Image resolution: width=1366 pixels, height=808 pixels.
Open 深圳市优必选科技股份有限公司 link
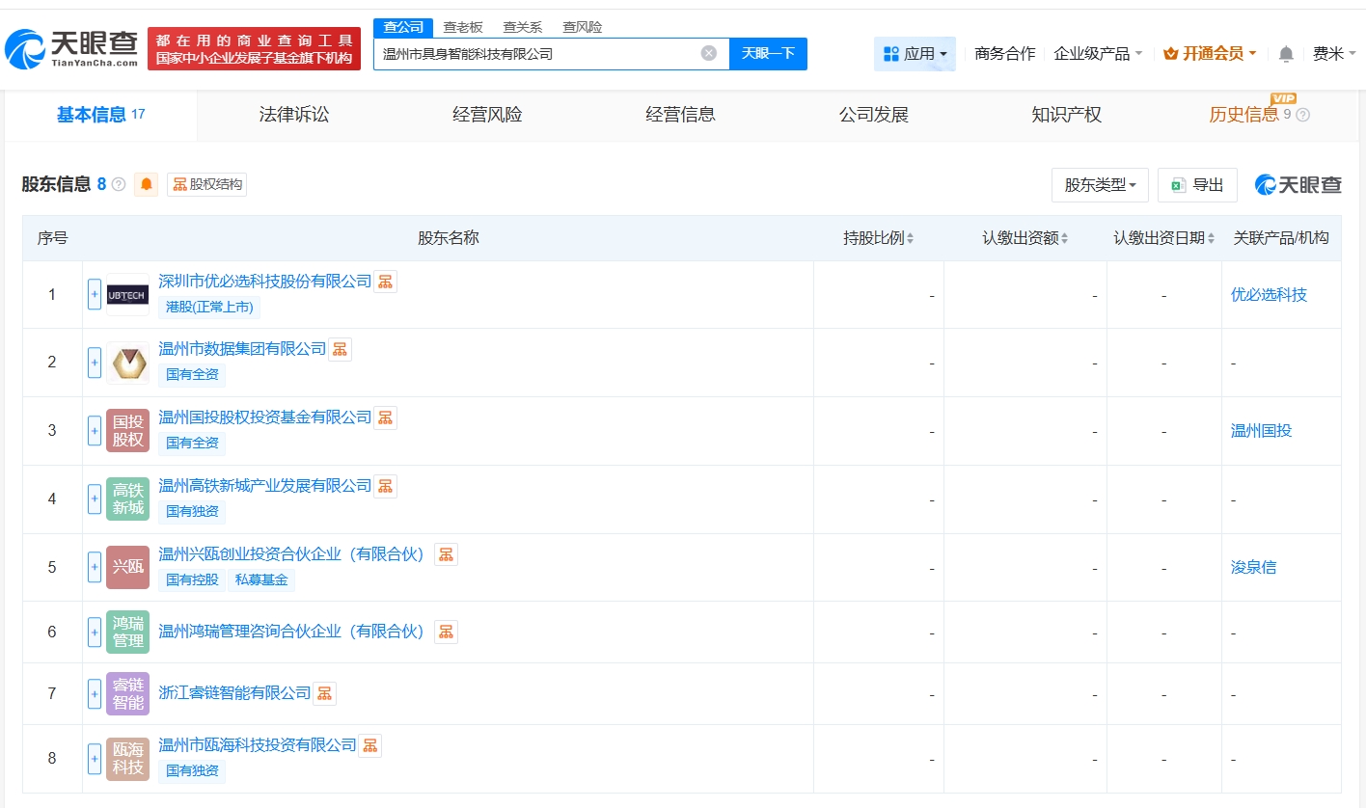pos(265,282)
